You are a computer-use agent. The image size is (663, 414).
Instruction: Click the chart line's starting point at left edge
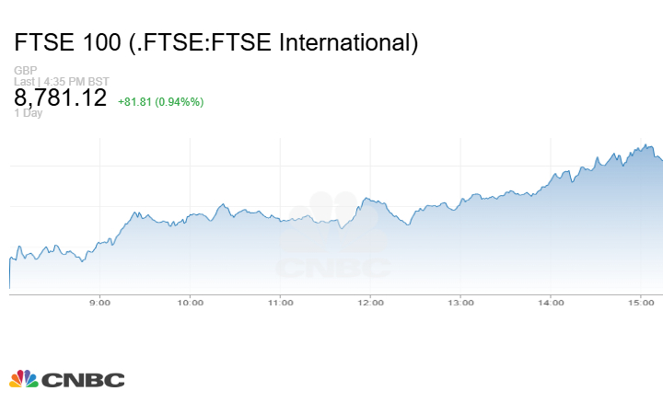(x=9, y=260)
